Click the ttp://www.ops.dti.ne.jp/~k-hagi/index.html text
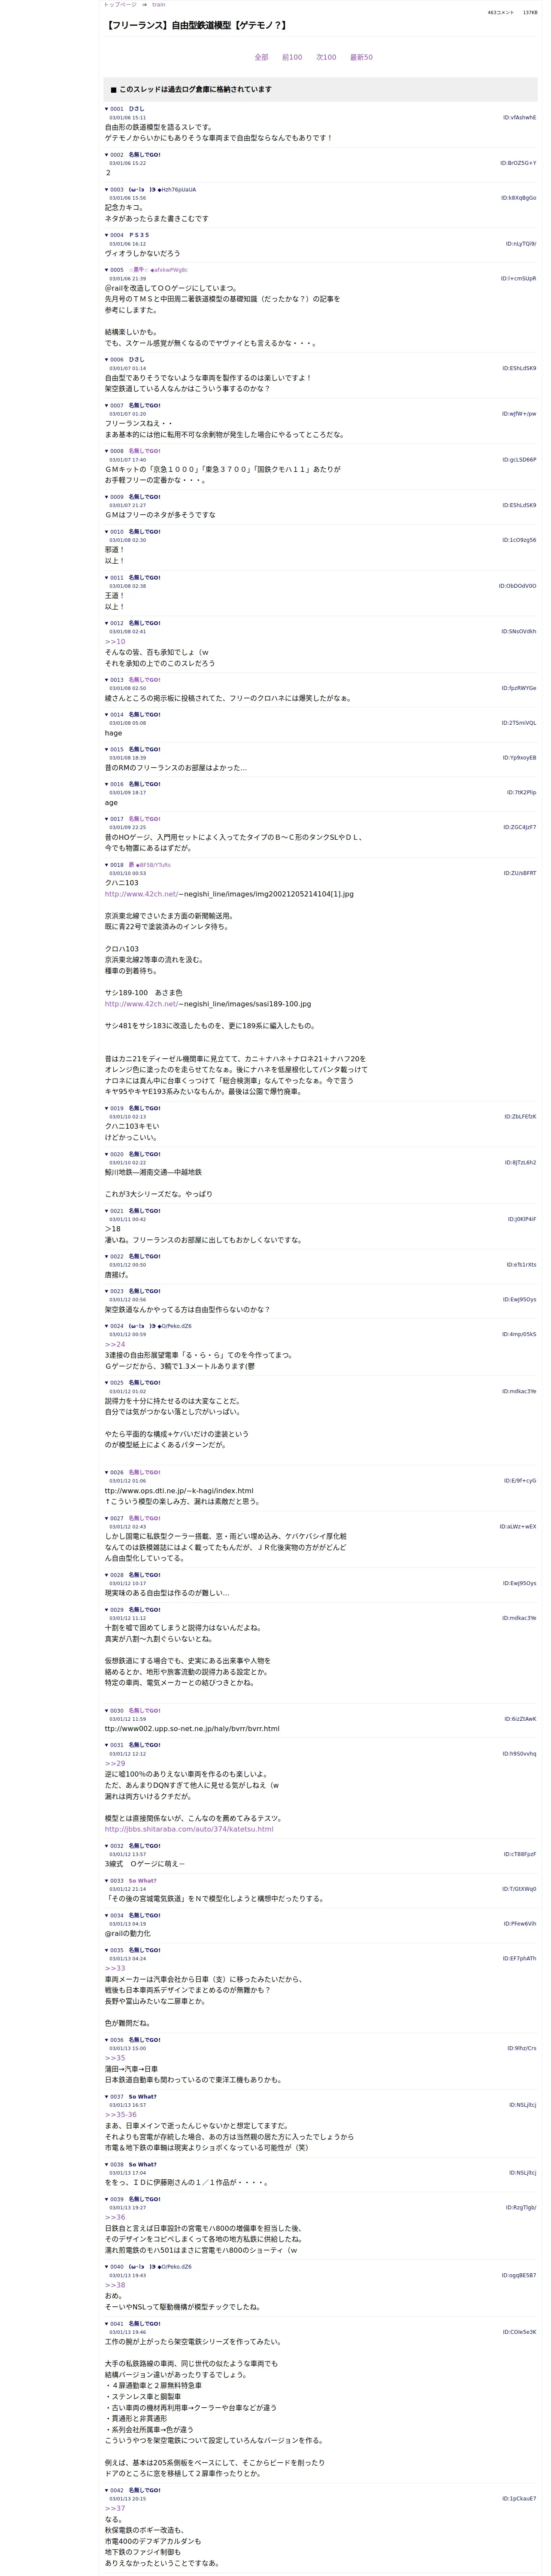 point(179,1491)
